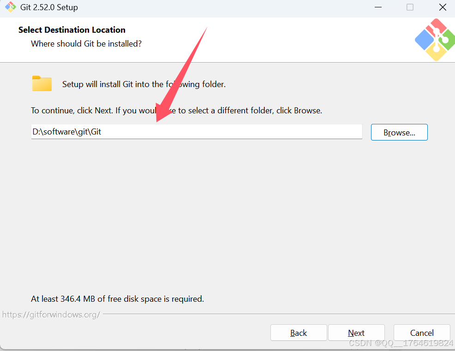
Task: Click the disabled maximize button
Action: [x=410, y=7]
